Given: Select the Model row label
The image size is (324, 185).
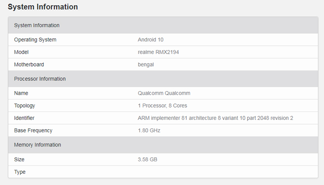Looking at the screenshot, I should (x=22, y=52).
